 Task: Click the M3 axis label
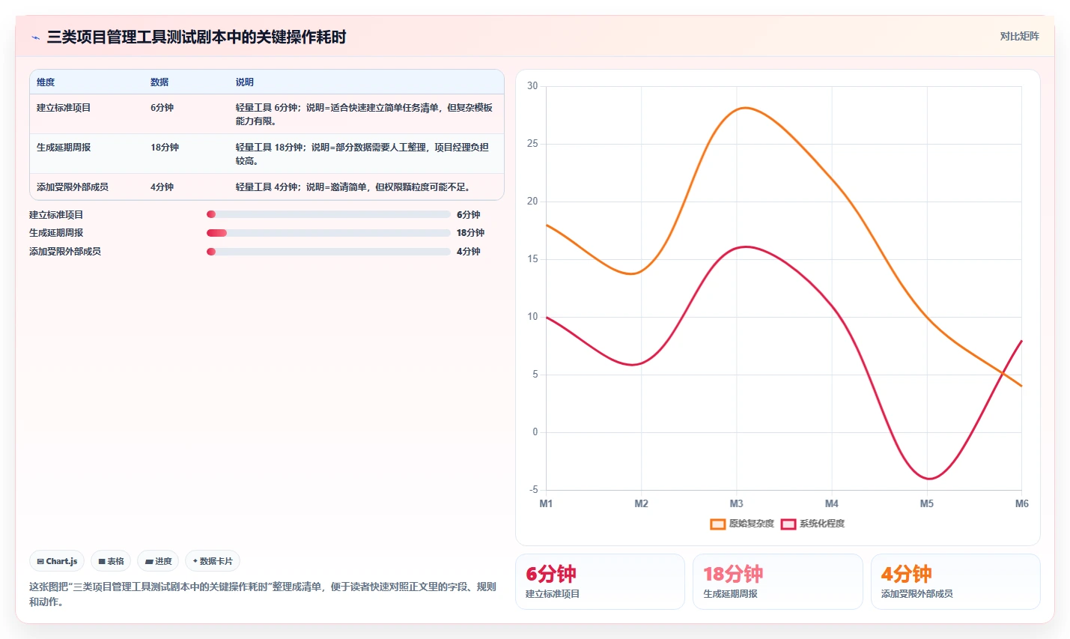pos(736,503)
